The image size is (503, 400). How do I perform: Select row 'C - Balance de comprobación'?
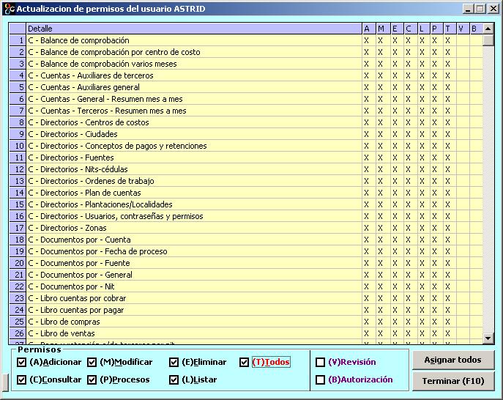point(194,40)
